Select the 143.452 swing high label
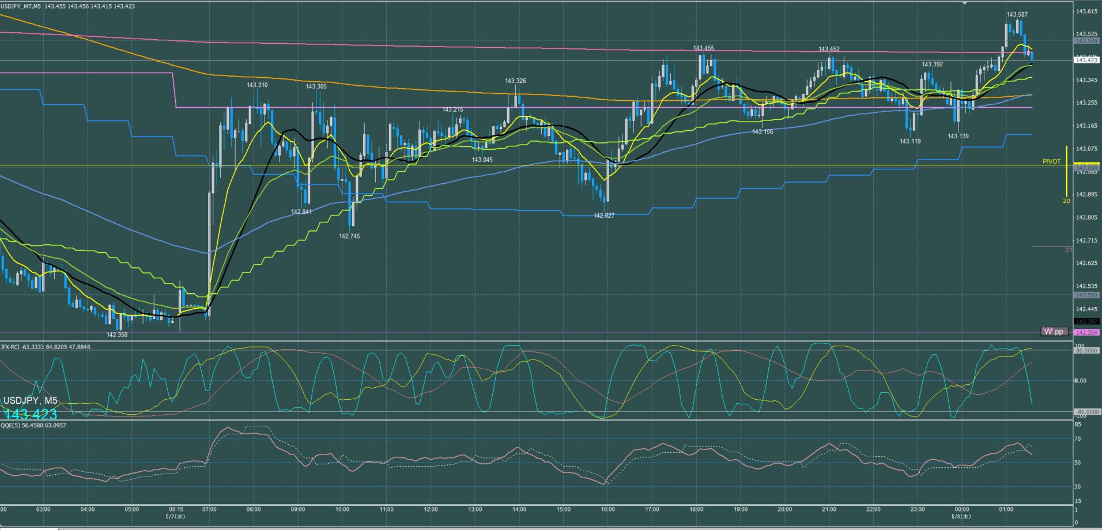The image size is (1102, 530). click(829, 50)
